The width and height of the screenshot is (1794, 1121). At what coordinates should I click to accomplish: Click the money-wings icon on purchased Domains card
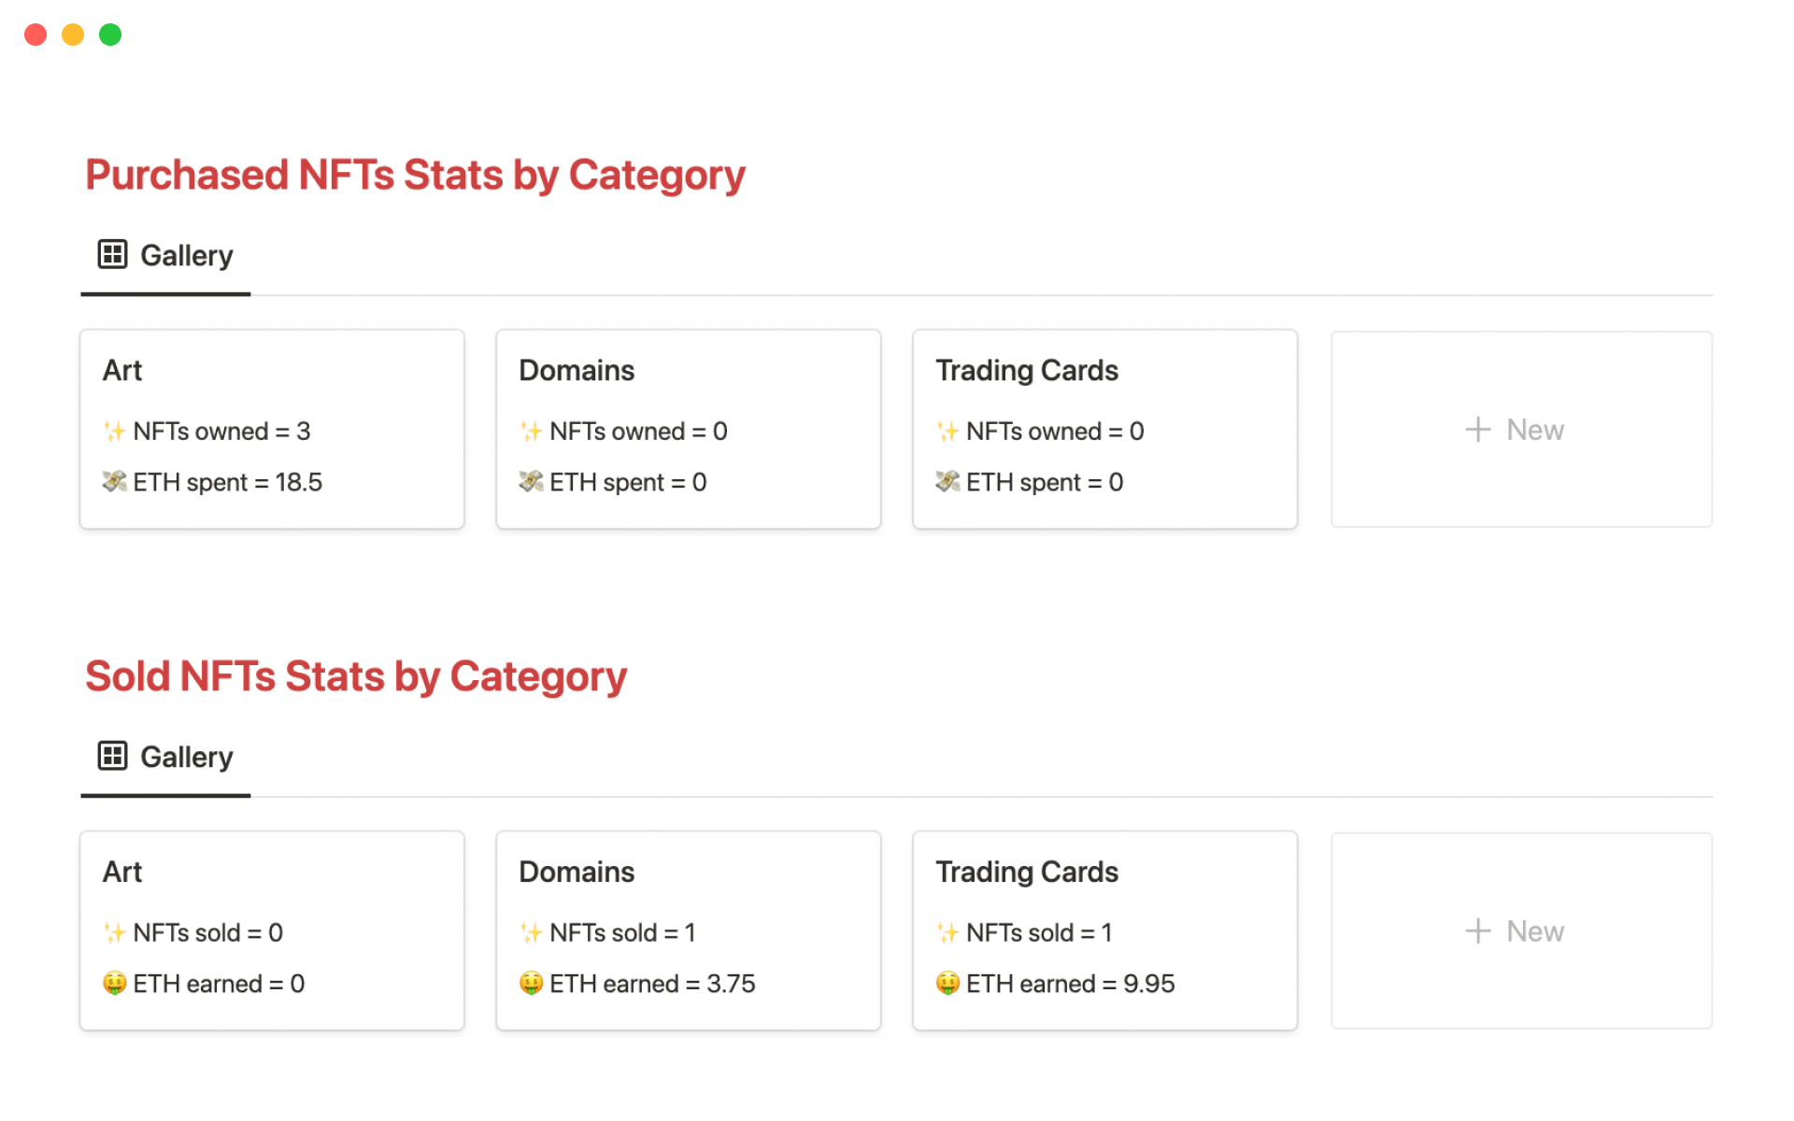pos(531,482)
